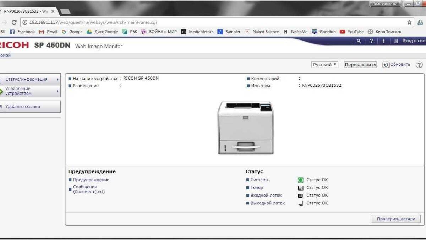Screen dimensions: 426x240
Task: Click the Комментарий label
Action: tap(265, 78)
